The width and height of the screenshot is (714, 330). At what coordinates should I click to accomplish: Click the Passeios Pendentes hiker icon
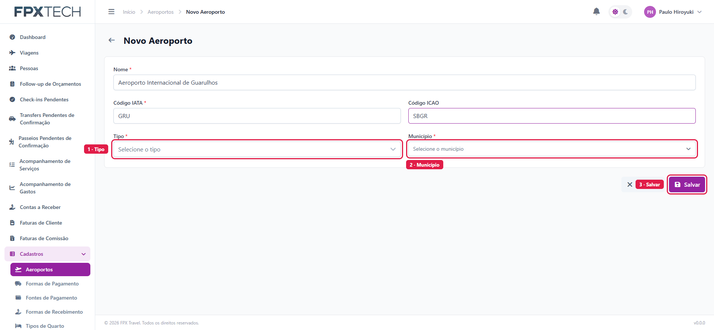(x=12, y=142)
